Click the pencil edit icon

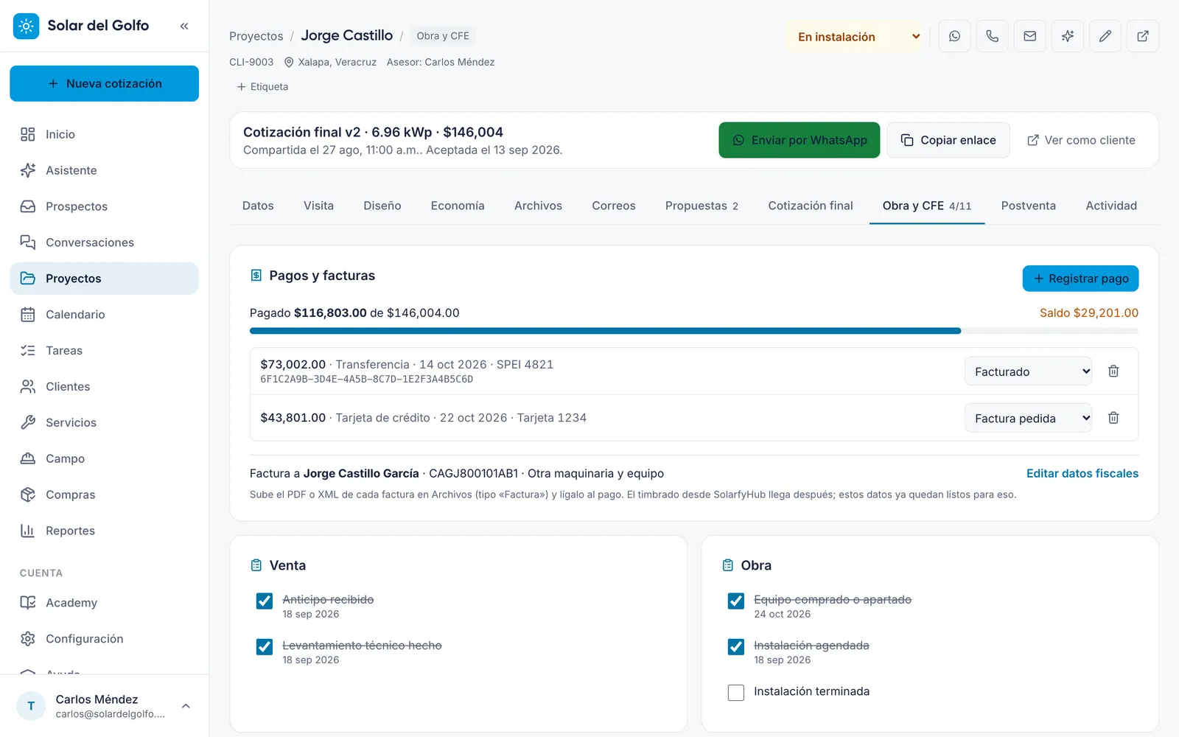(x=1105, y=36)
